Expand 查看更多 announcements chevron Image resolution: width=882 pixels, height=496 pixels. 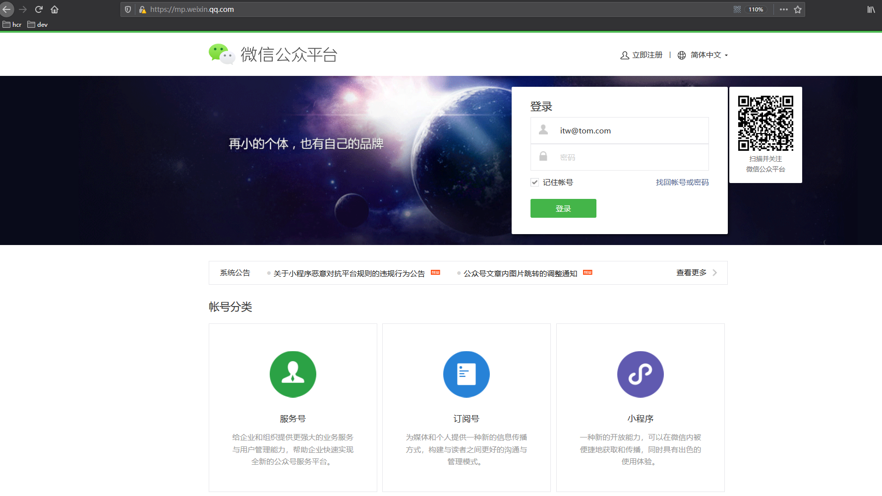tap(714, 273)
